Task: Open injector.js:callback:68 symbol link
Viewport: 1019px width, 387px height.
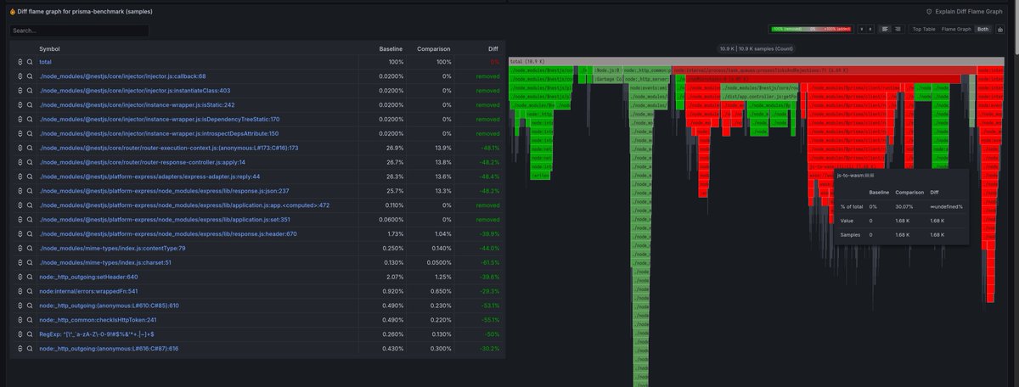Action: 122,76
